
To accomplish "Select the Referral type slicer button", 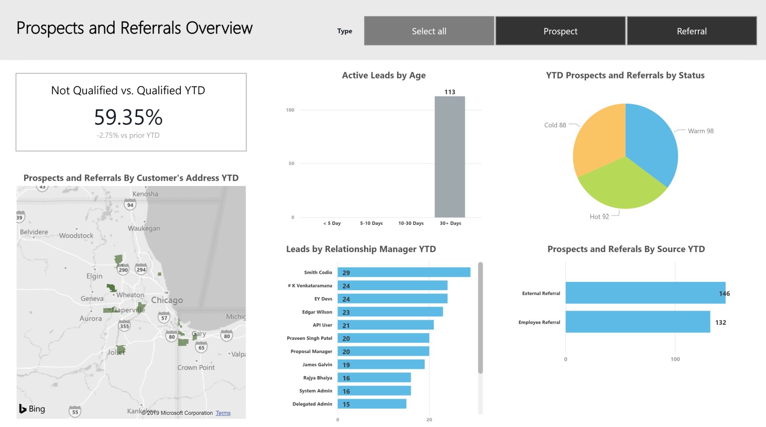I will pyautogui.click(x=692, y=31).
